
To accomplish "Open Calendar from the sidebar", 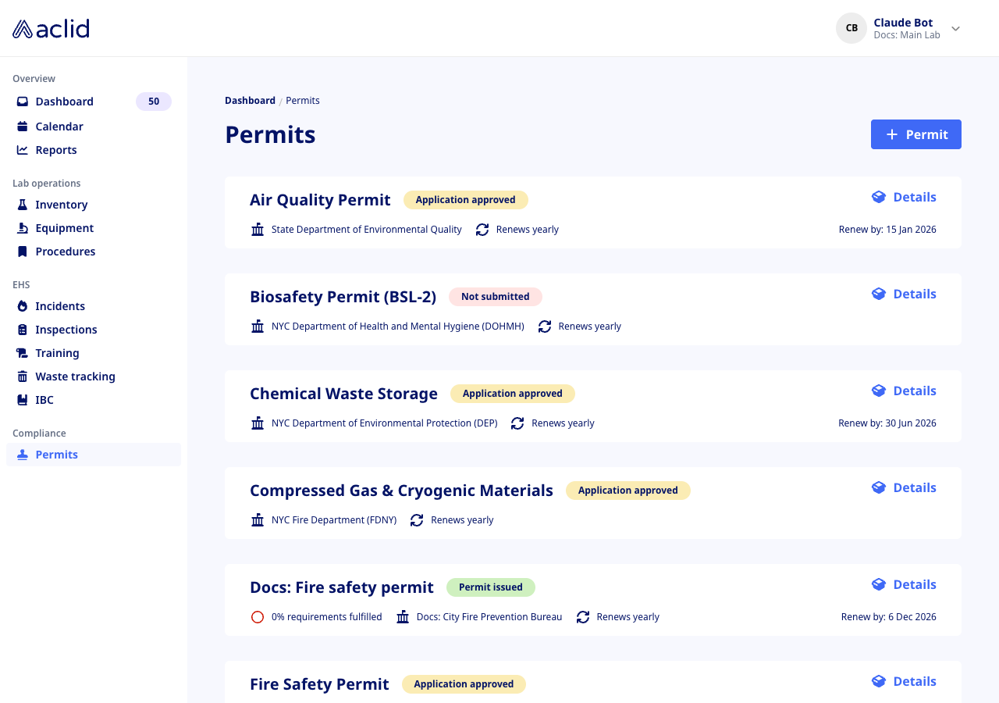I will (x=59, y=127).
